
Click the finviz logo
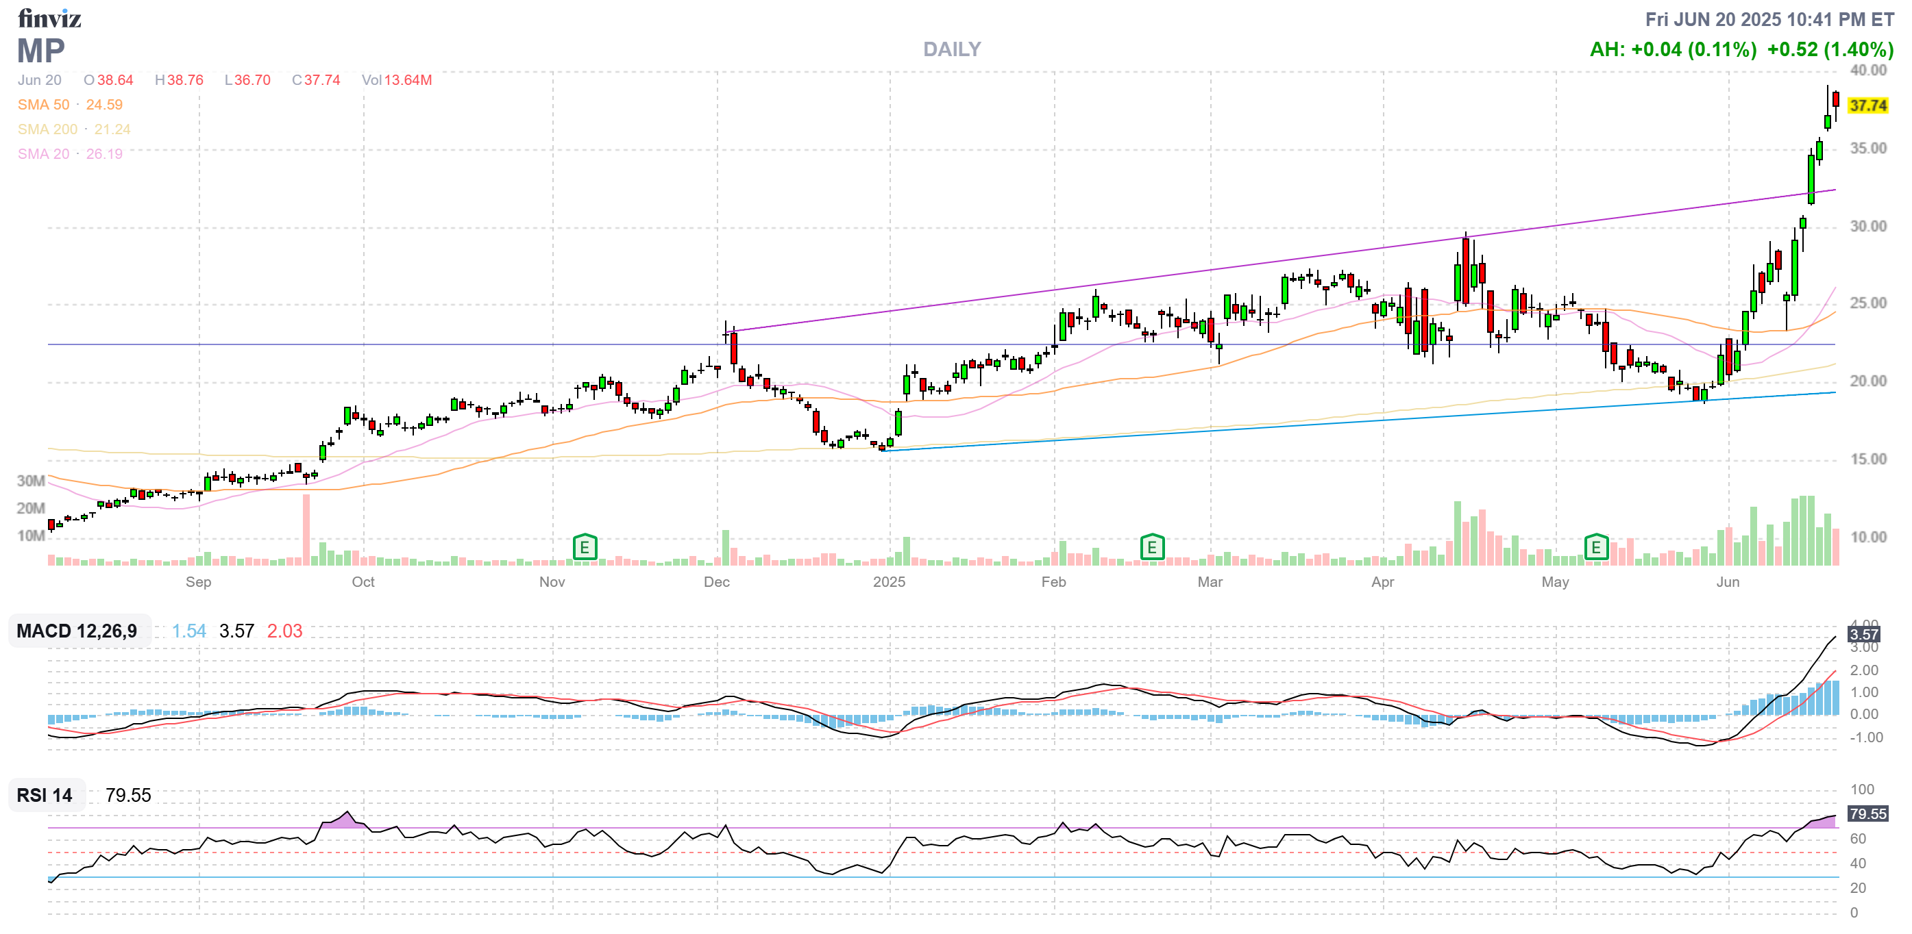[49, 18]
